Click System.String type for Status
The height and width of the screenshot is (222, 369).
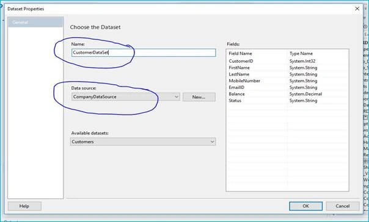pyautogui.click(x=303, y=101)
